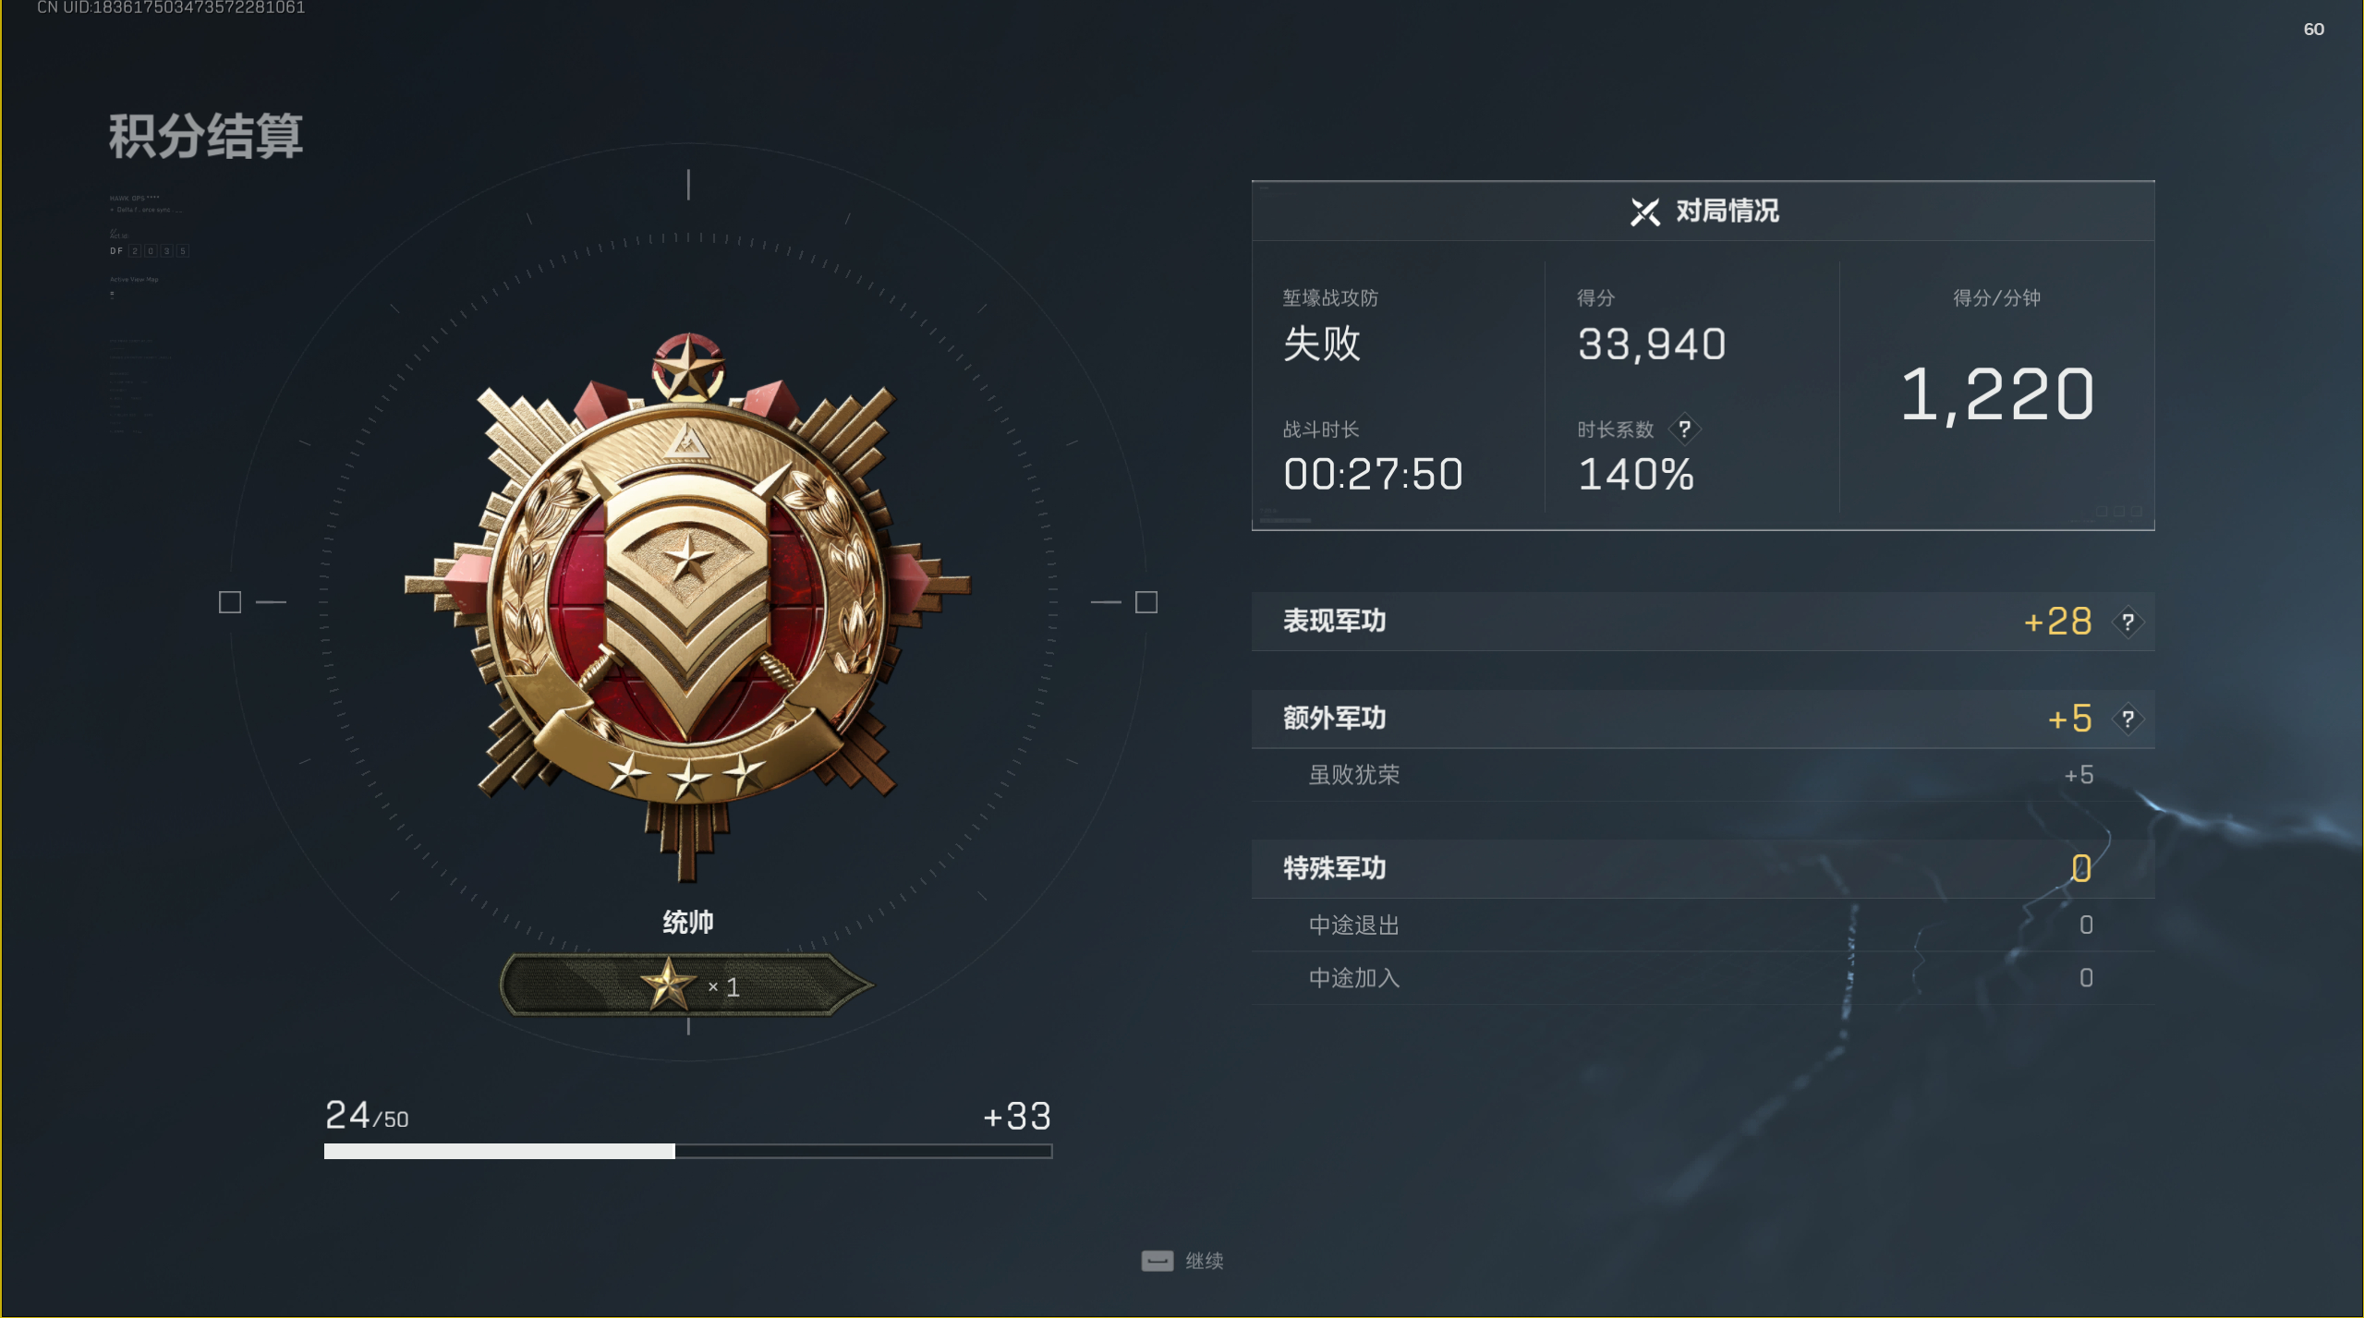
Task: Click the spacebar key icon beside 继续
Action: pos(1157,1261)
